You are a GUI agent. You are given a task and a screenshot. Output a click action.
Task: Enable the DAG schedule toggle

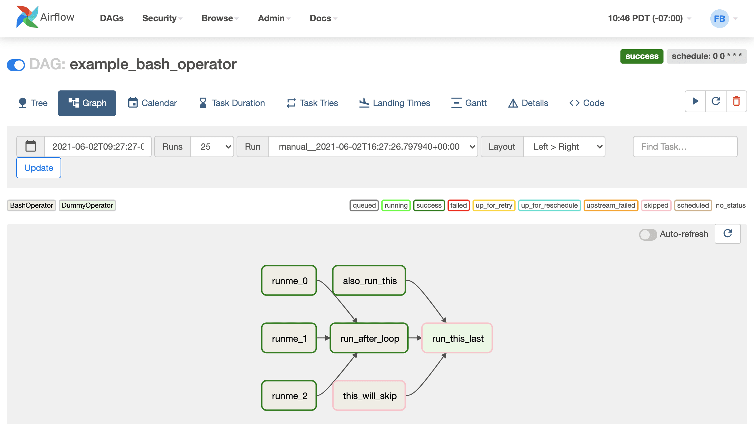pyautogui.click(x=16, y=64)
